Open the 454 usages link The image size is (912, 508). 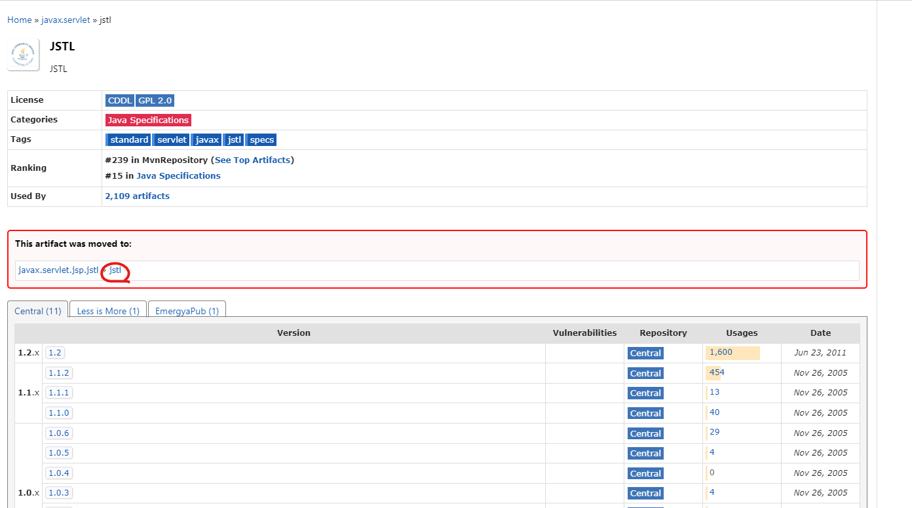point(717,372)
